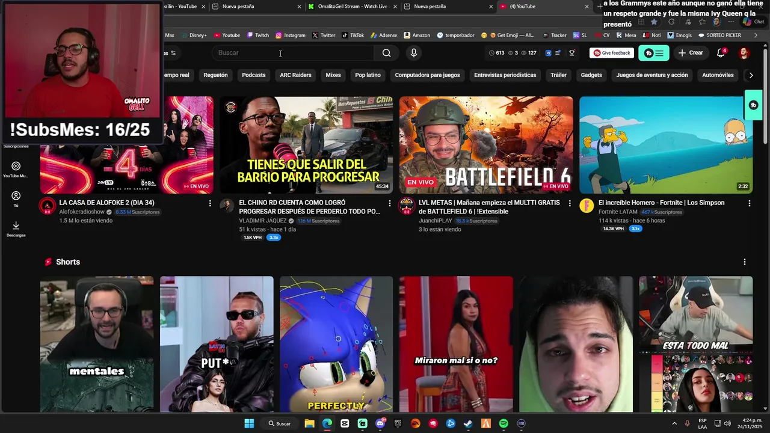Screen dimensions: 770x433
Task: Open options for LA CASA DE ALOFOKE video
Action: [210, 203]
